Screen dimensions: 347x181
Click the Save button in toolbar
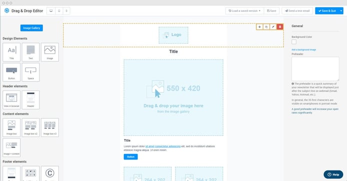[271, 11]
